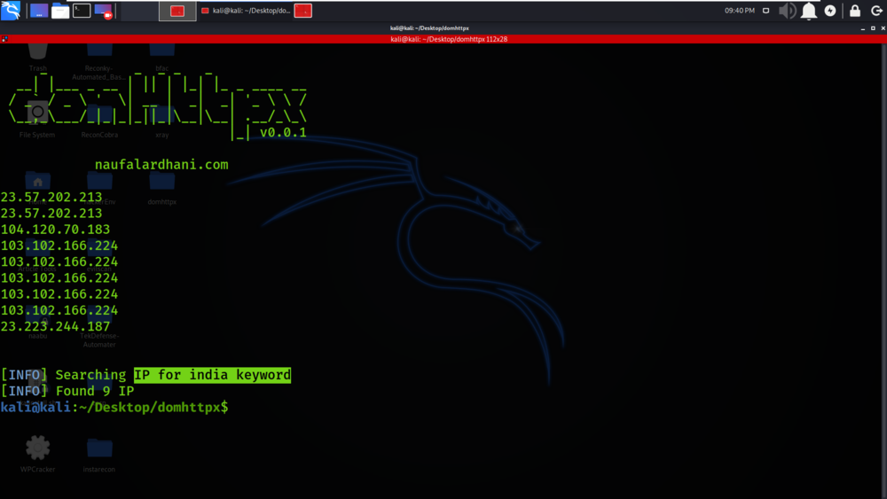
Task: Click the screen recorder panel icon
Action: (x=104, y=11)
